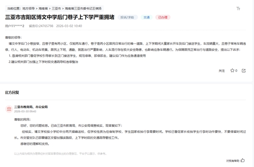Click the message ID 24765798
Screen dimensions: 254x167
click(41, 26)
